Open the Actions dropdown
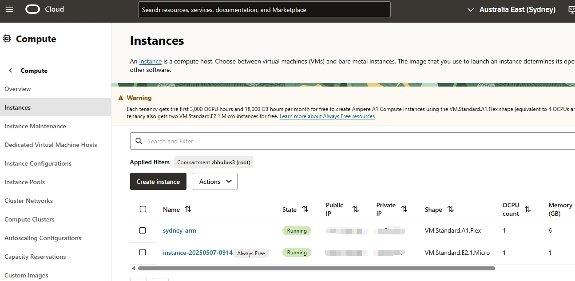 tap(215, 182)
